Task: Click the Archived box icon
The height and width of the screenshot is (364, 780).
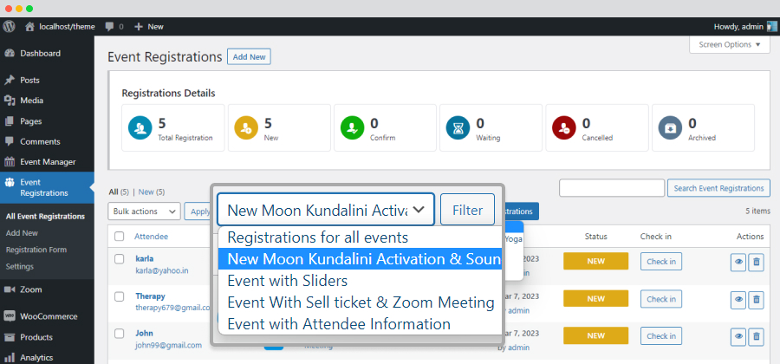Action: tap(670, 127)
